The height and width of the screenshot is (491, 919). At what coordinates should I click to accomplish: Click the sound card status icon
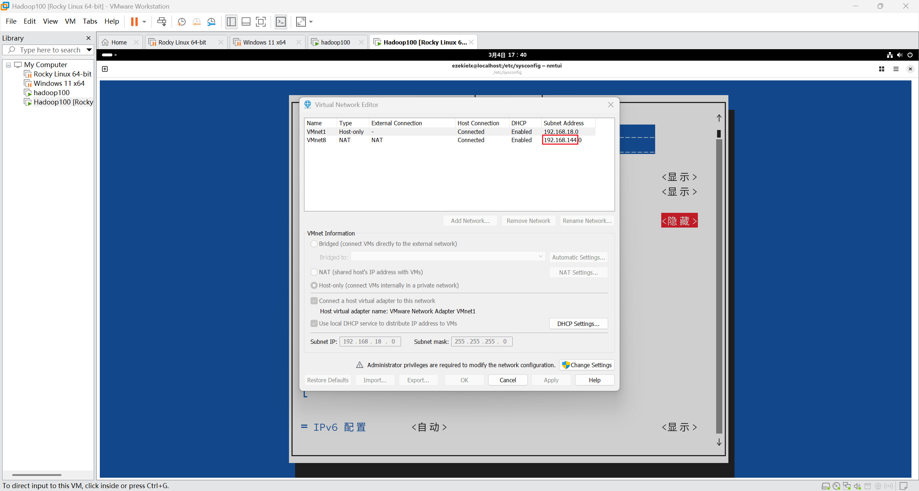[x=857, y=486]
